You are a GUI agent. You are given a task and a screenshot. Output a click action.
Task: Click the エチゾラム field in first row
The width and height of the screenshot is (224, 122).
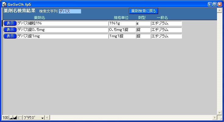(x=166, y=23)
